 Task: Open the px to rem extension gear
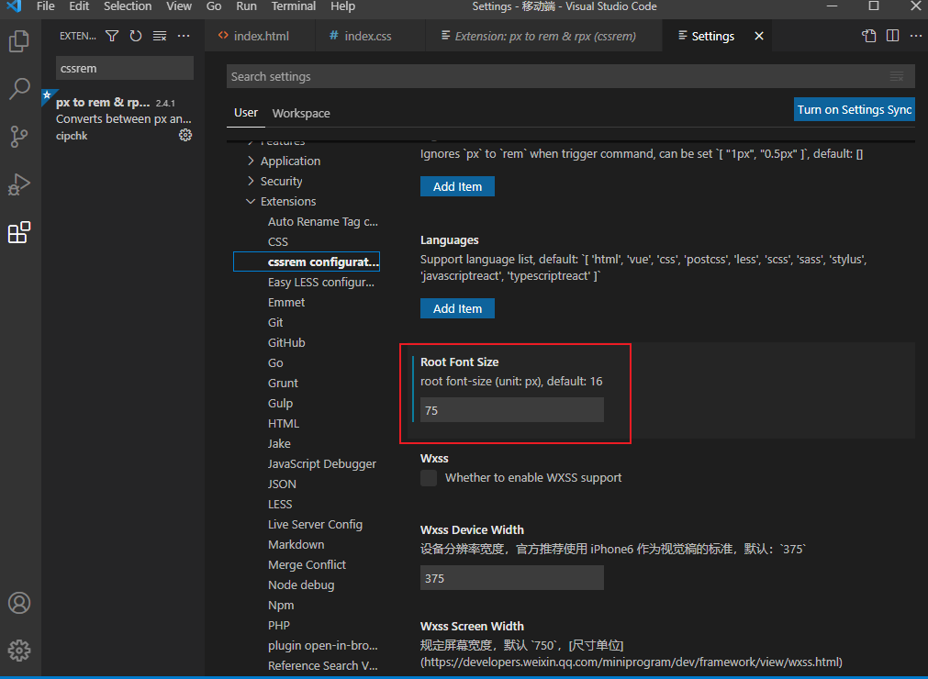click(x=185, y=136)
